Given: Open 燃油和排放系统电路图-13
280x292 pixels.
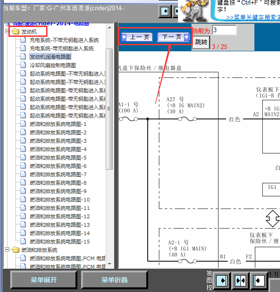Looking at the screenshot, I should [x=60, y=225].
